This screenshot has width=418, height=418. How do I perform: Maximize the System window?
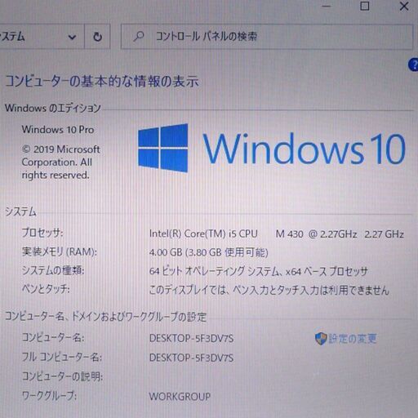tap(365, 6)
